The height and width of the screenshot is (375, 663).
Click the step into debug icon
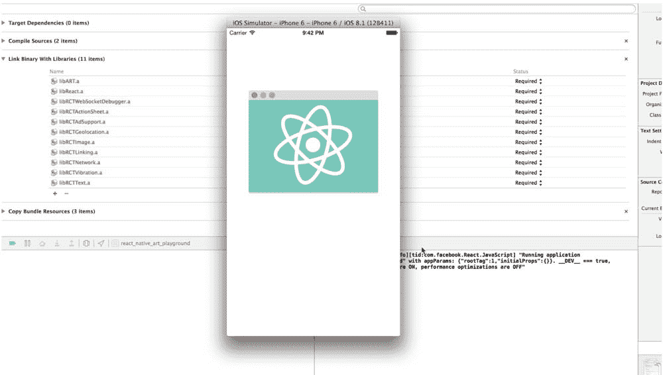57,243
